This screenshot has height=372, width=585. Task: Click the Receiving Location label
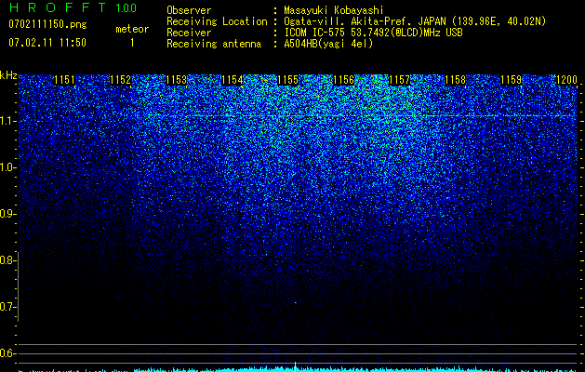(x=217, y=21)
